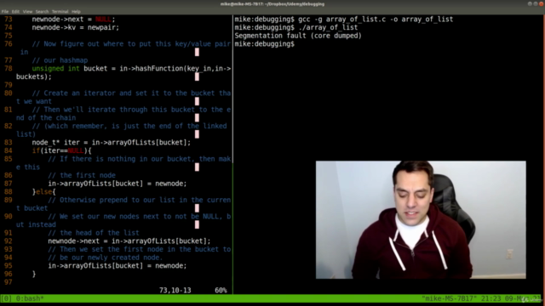The image size is (545, 306).
Task: Click line number 97 in the gutter
Action: pos(8,282)
